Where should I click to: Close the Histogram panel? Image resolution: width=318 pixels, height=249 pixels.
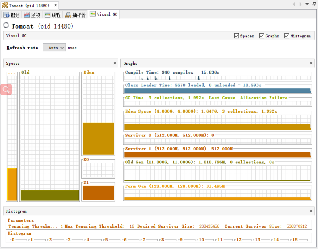(311, 211)
